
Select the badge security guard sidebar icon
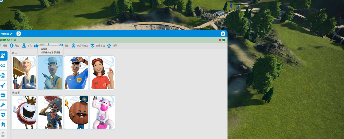(3, 115)
